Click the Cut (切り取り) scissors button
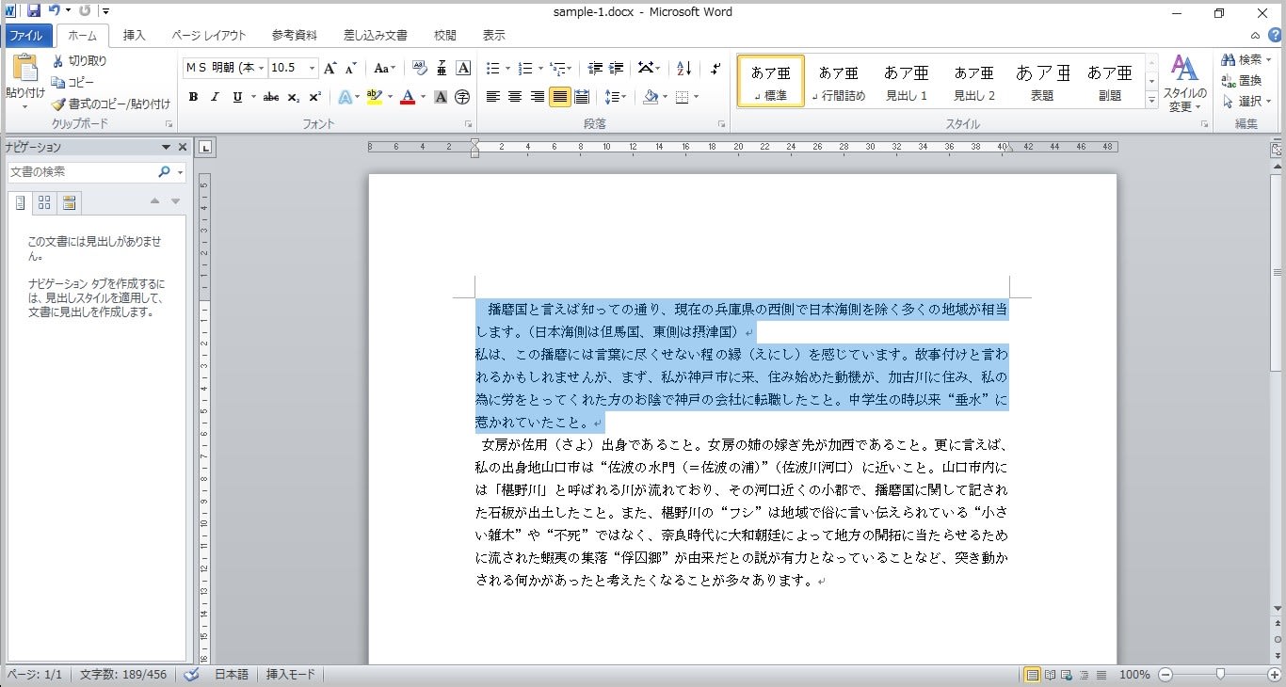This screenshot has width=1286, height=687. [79, 60]
